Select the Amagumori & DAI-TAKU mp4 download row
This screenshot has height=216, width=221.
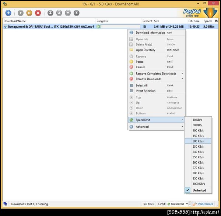tap(110, 27)
